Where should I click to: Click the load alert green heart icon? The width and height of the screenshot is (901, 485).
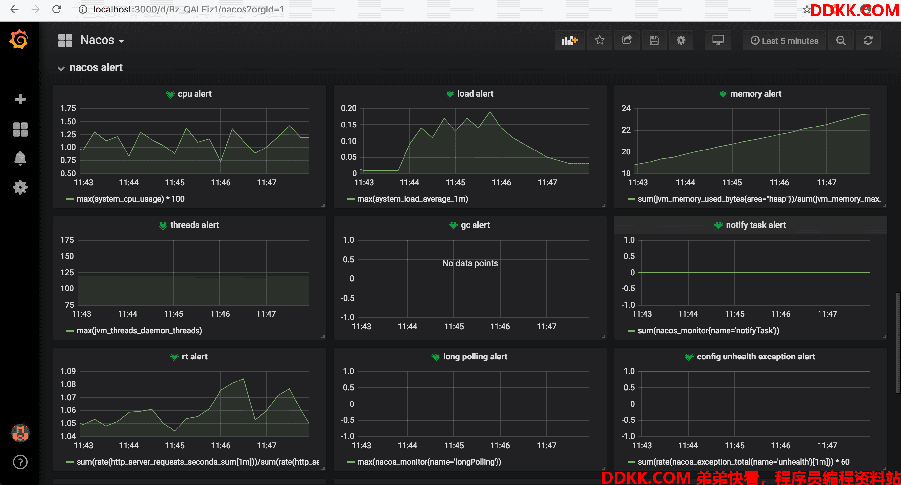pos(450,94)
